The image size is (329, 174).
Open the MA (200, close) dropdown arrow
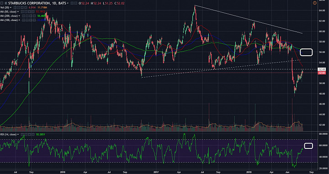(x=19, y=16)
